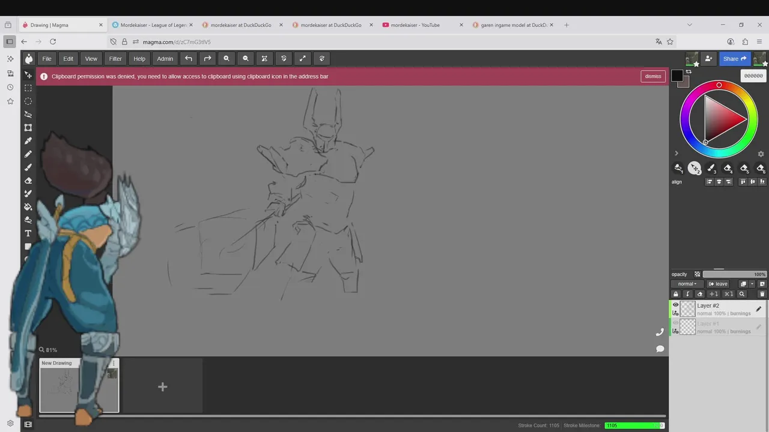Open New Drawing thumbnail options menu
The height and width of the screenshot is (432, 769).
point(114,363)
